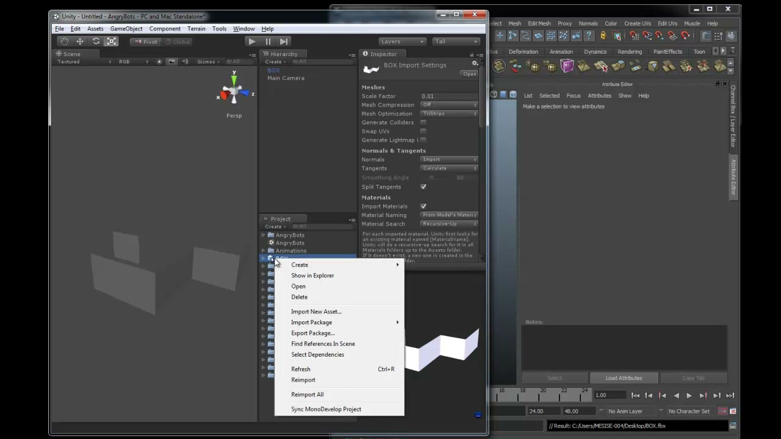The image size is (781, 439).
Task: Choose Import New Asset...
Action: [x=339, y=312]
